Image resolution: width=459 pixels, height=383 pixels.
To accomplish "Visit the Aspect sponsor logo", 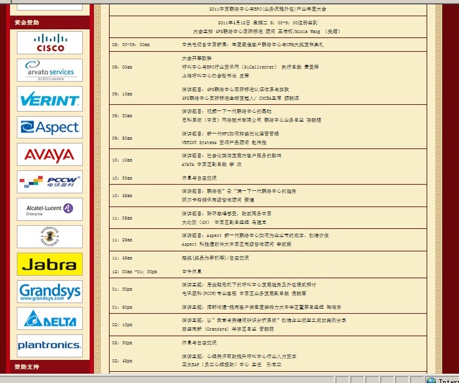I will tap(50, 127).
